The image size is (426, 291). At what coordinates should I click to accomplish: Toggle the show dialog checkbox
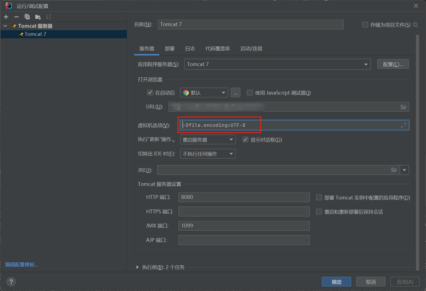point(245,140)
